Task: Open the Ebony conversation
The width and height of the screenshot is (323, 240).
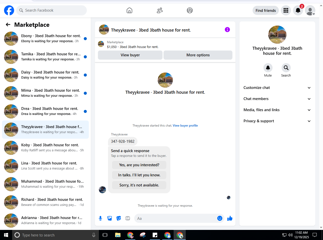Action: tap(45, 39)
